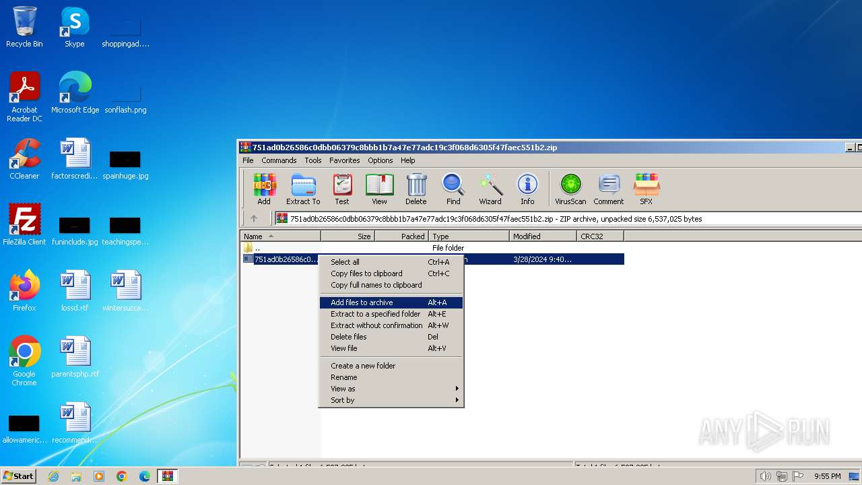Open the File menu
The image size is (862, 485).
click(x=248, y=160)
